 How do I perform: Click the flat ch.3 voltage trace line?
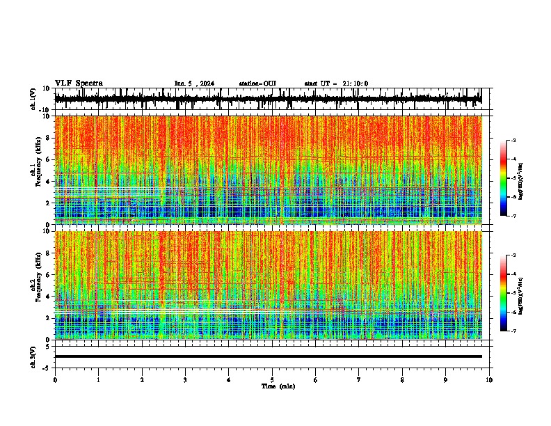pyautogui.click(x=268, y=356)
